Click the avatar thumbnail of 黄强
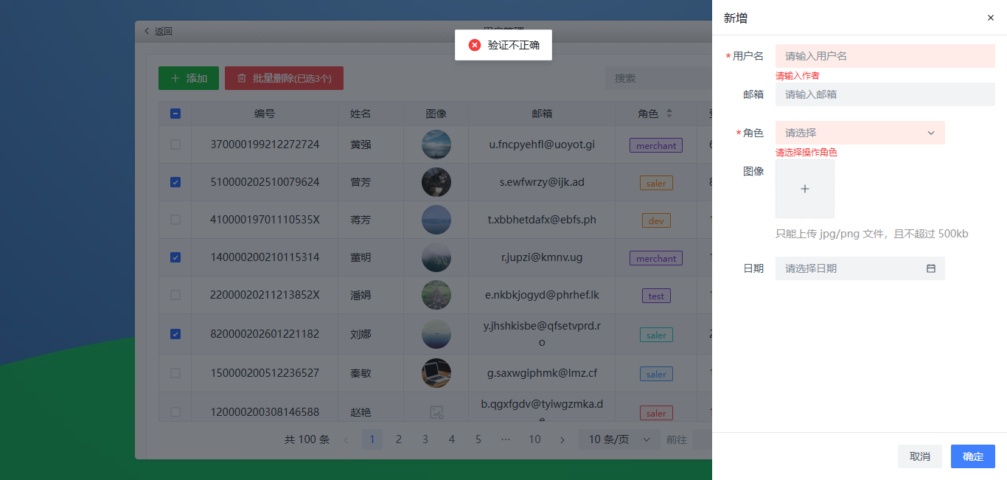The width and height of the screenshot is (1007, 480). coord(436,145)
